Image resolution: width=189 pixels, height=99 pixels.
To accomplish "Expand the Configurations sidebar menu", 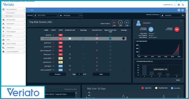I will [14, 48].
